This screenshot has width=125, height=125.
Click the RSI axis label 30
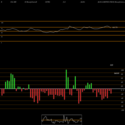coord(2,37)
